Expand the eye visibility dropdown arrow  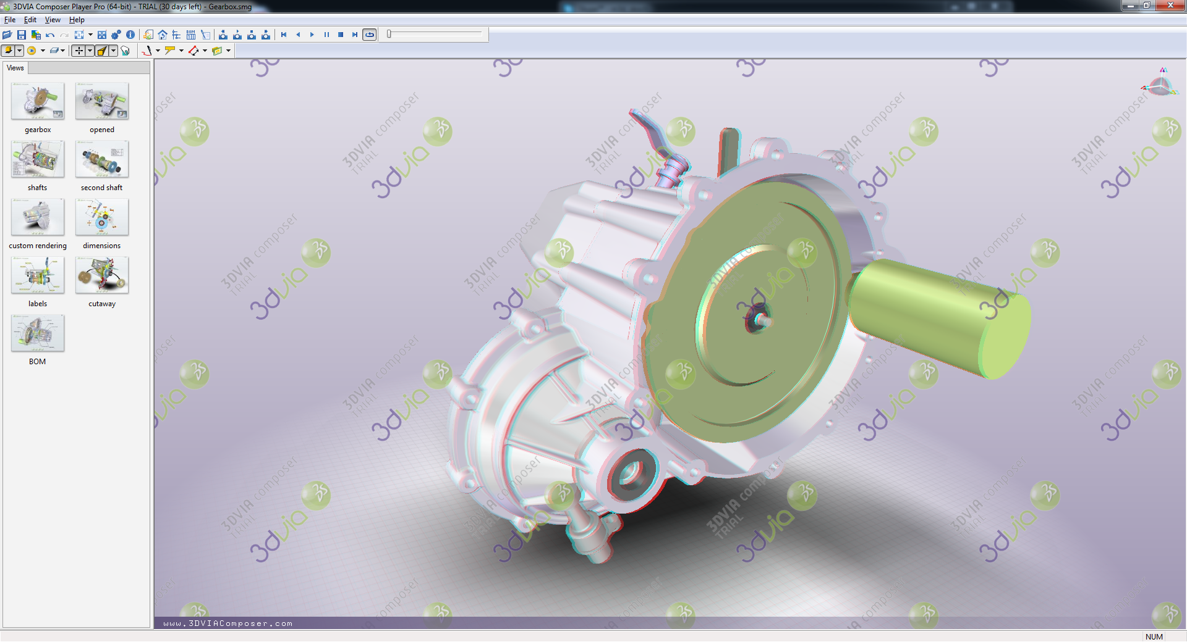click(x=43, y=51)
